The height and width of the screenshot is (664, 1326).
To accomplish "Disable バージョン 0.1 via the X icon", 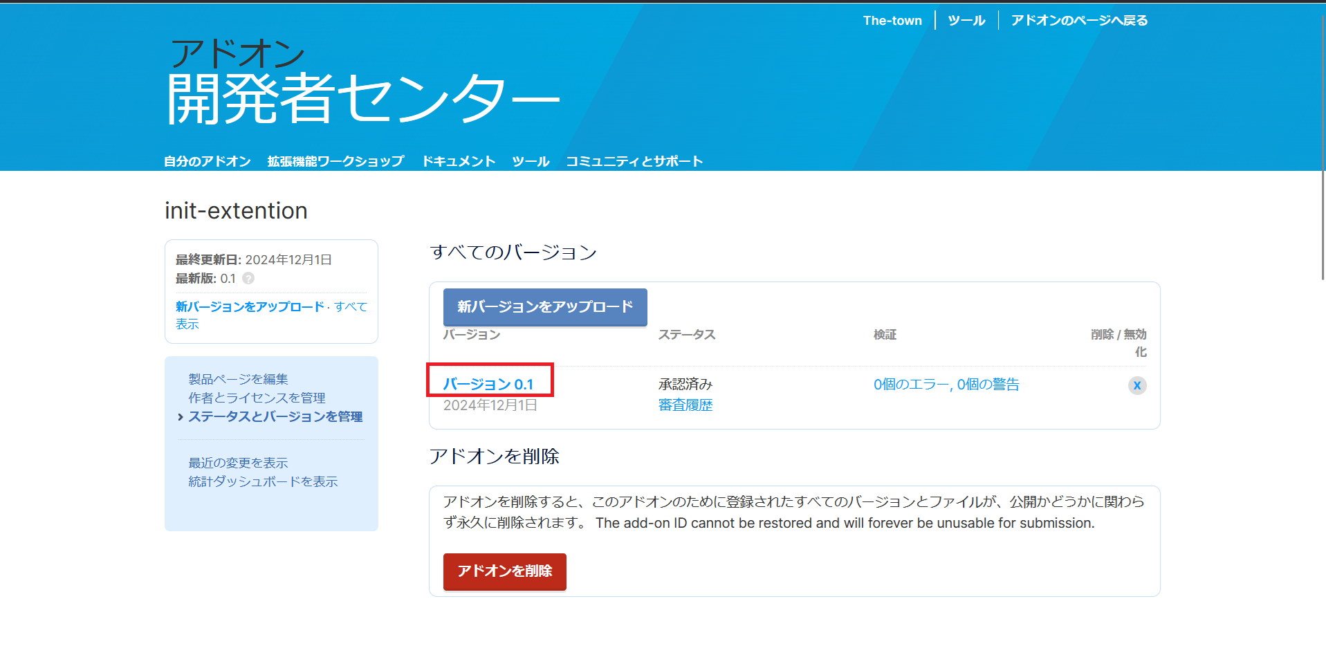I will (1137, 385).
